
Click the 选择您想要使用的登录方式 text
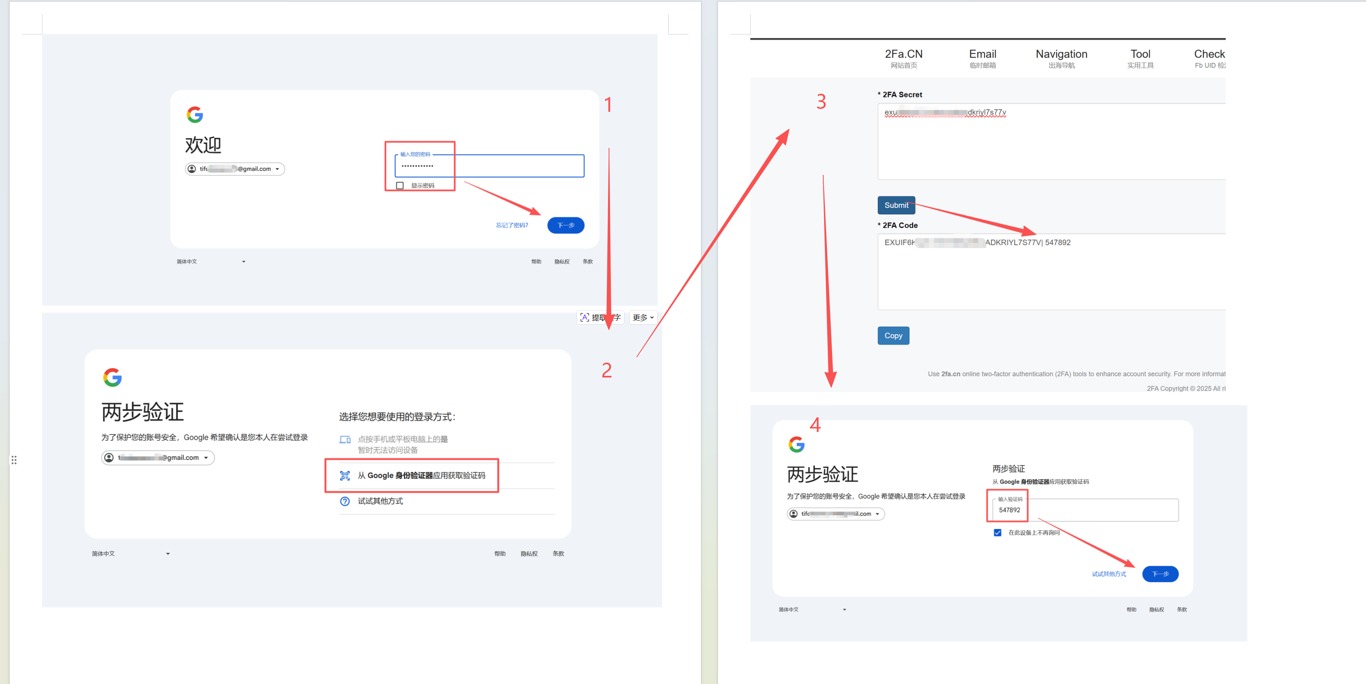pos(397,417)
